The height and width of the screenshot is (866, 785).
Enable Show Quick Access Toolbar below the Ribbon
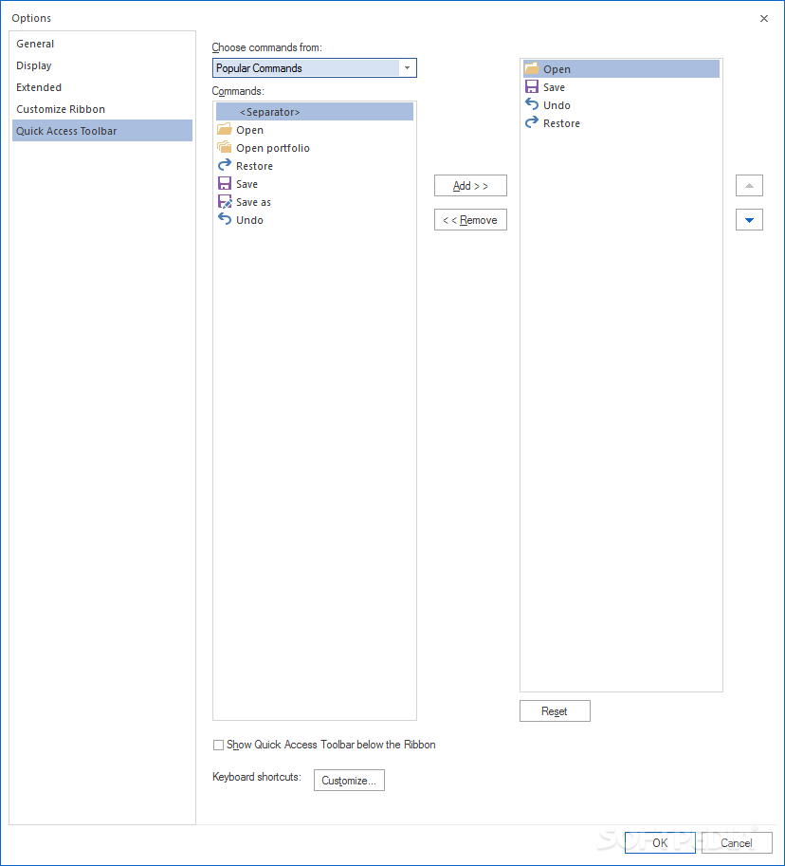click(219, 745)
